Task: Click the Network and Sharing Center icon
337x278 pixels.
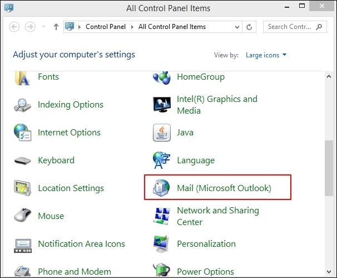Action: pos(162,216)
